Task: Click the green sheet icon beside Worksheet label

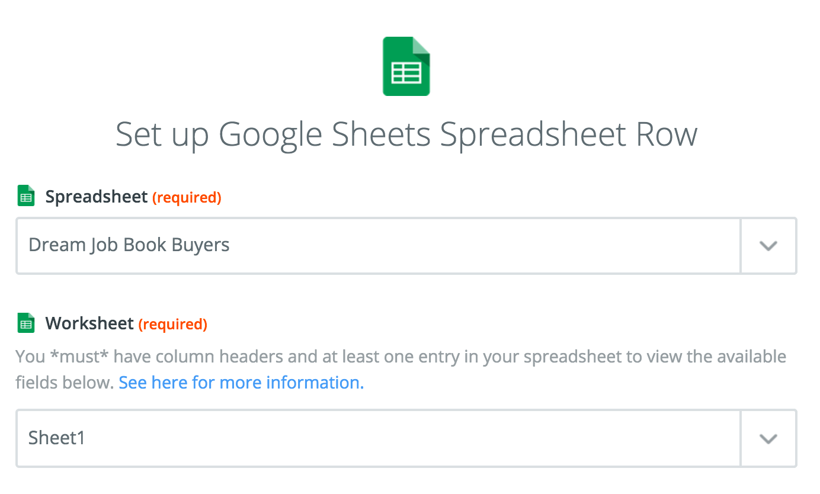Action: [25, 323]
